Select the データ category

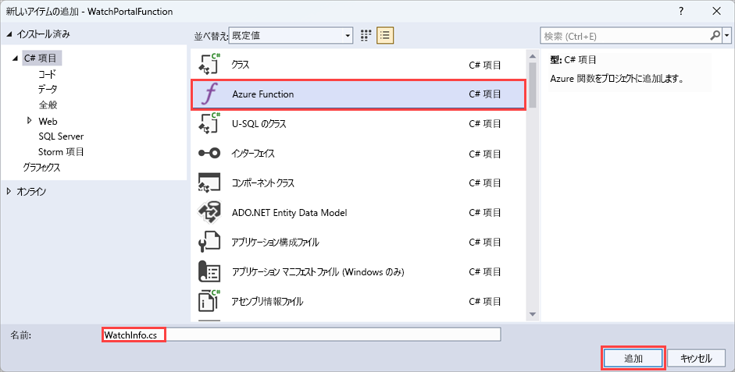point(48,89)
